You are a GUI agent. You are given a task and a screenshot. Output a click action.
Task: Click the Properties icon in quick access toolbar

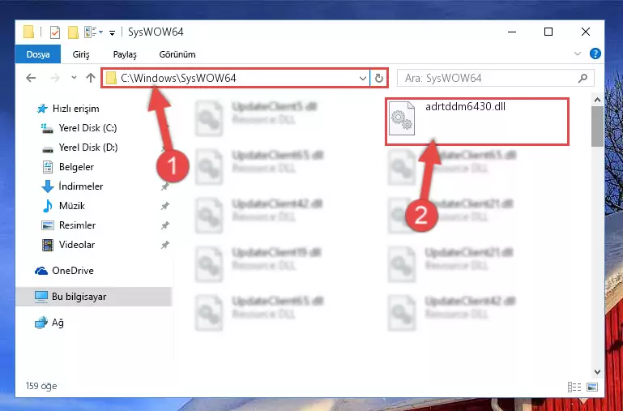55,32
